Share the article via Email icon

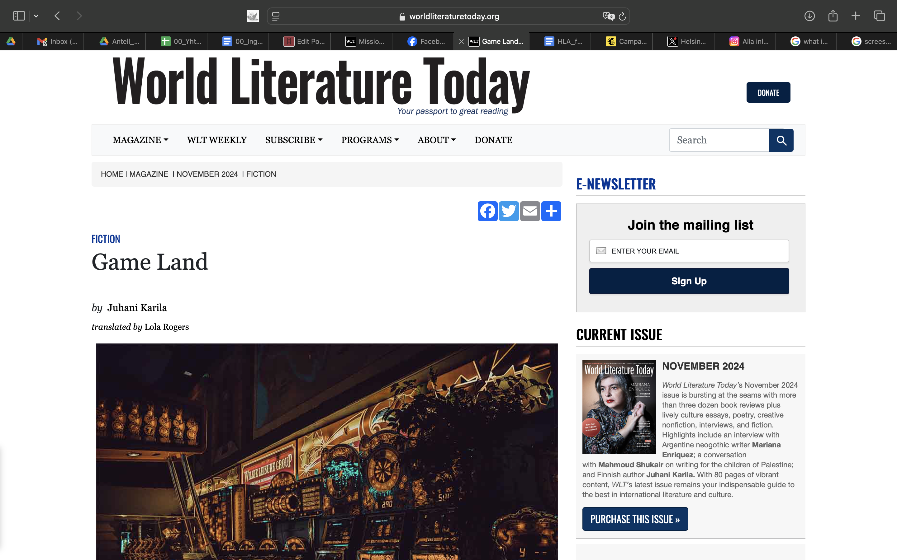click(530, 211)
